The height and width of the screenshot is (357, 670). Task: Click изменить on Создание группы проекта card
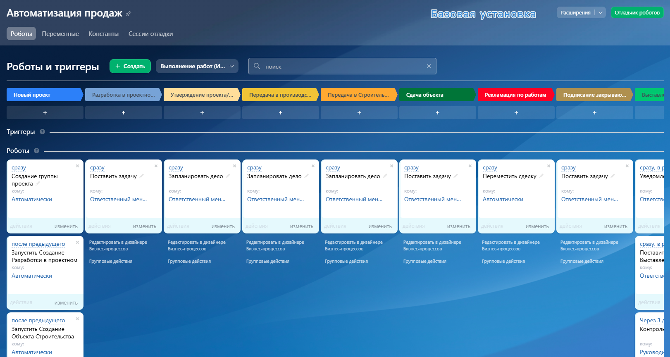pos(66,226)
